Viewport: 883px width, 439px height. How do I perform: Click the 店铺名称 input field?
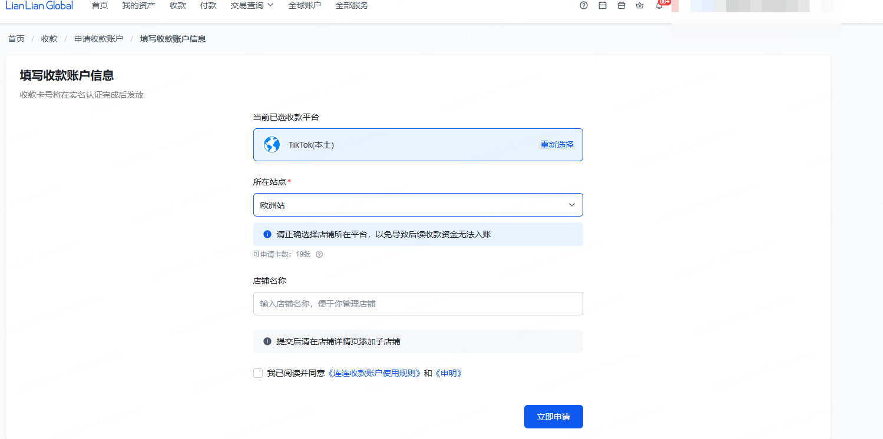click(x=418, y=304)
